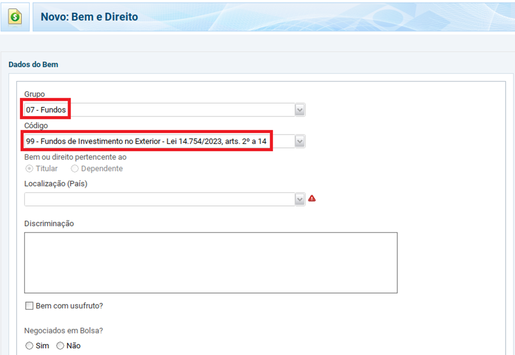The width and height of the screenshot is (515, 355).
Task: Click the Bem e Direito money icon
Action: coord(15,17)
